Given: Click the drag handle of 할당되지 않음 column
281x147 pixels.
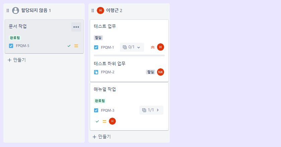Looking at the screenshot, I should [8, 11].
